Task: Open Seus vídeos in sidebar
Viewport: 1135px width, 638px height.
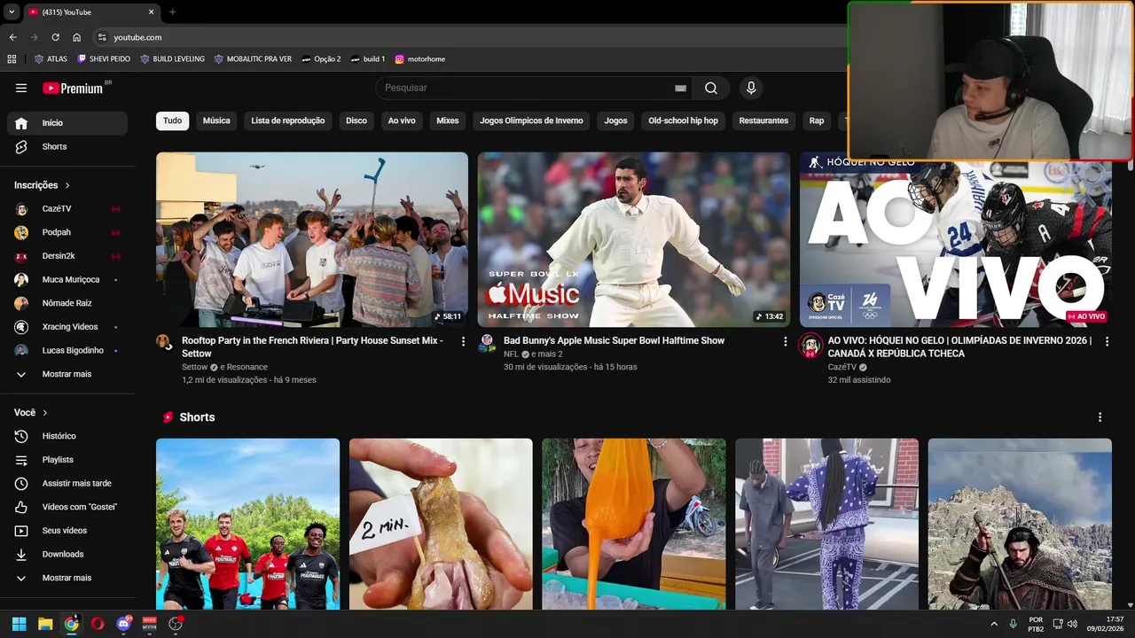Action: point(67,531)
